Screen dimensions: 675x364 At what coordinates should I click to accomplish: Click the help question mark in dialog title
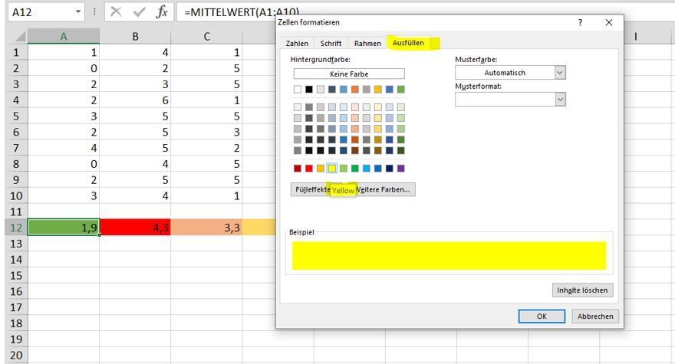click(x=581, y=22)
